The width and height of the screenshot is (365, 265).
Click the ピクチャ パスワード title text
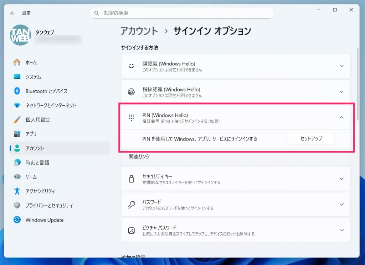[159, 228]
